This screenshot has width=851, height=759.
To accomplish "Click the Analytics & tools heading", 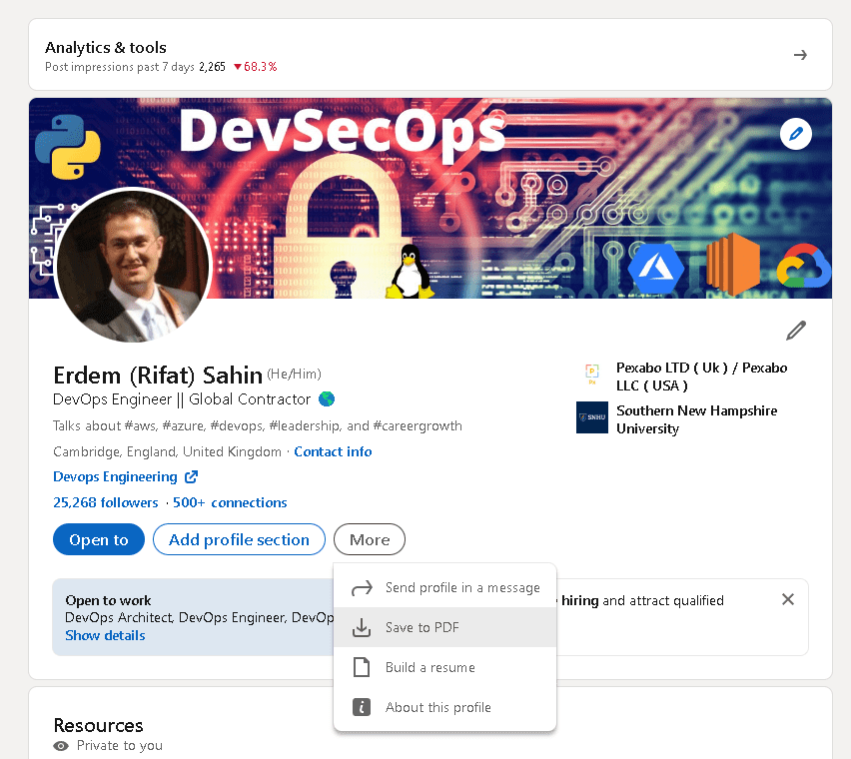I will click(x=105, y=47).
